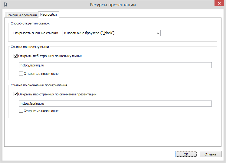Click the Отмена button
226x163 pixels.
[x=211, y=154]
